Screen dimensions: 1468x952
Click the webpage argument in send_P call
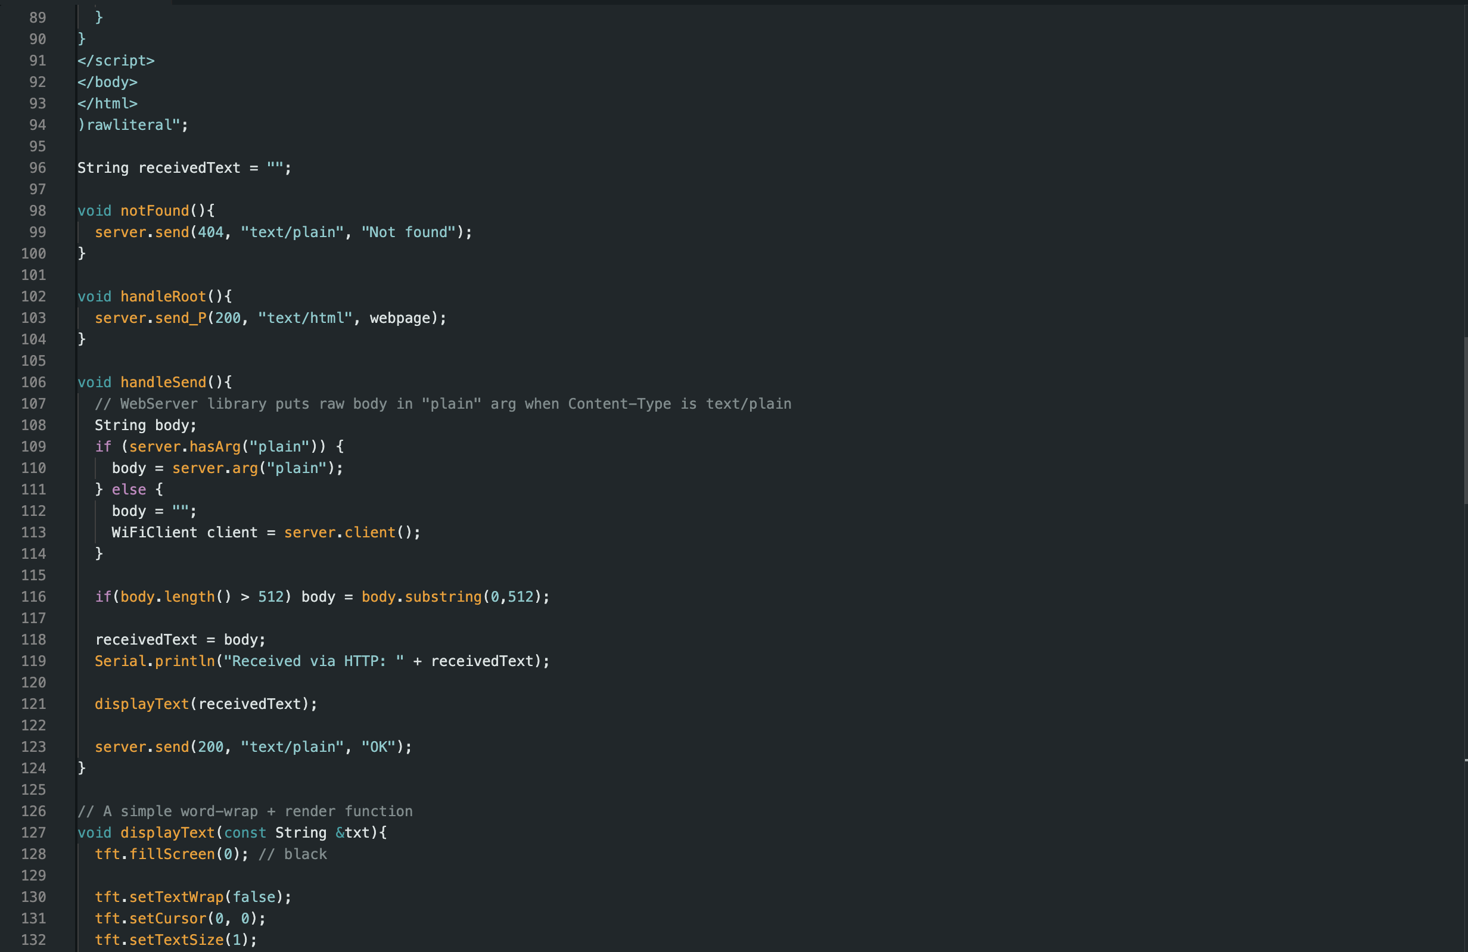400,318
